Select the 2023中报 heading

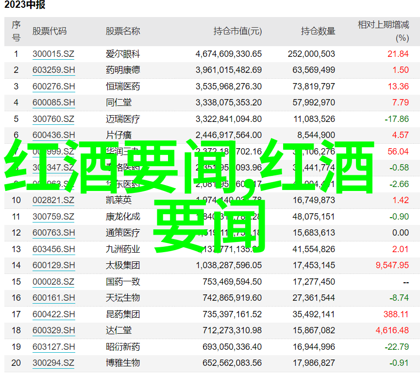(25, 4)
